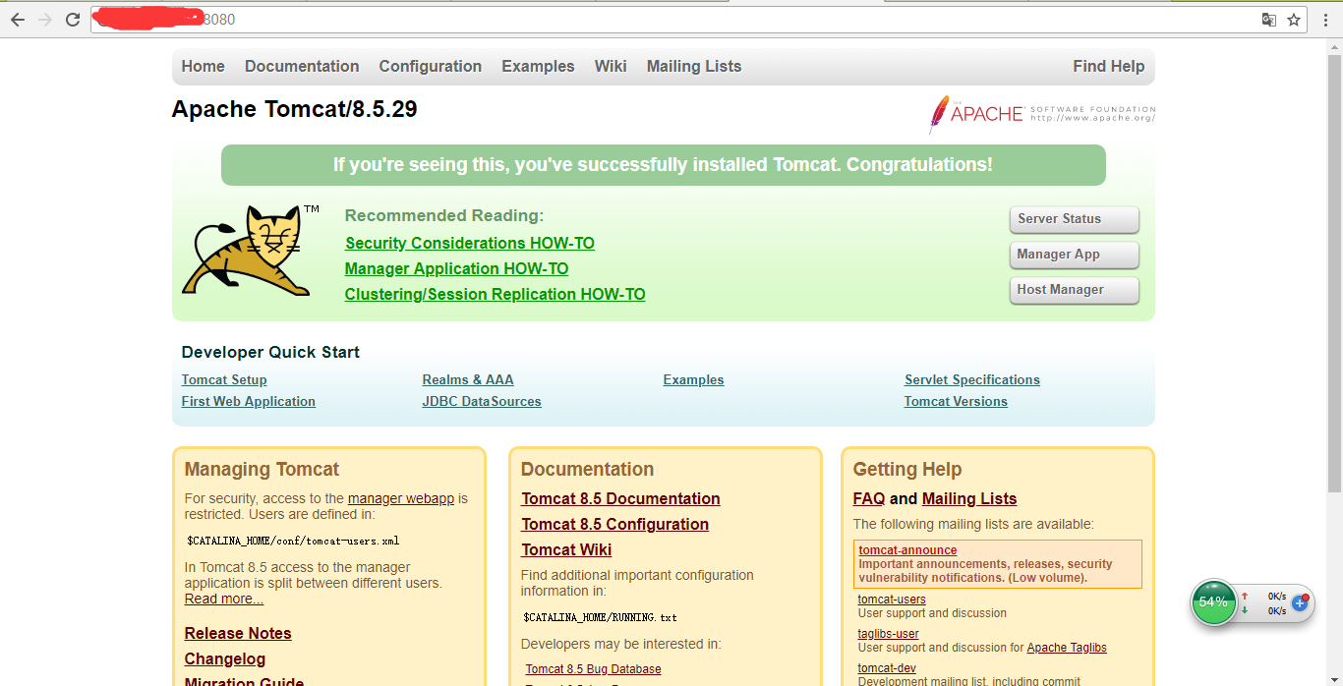Image resolution: width=1343 pixels, height=686 pixels.
Task: Click the Tomcat cat mascot image
Action: point(250,251)
